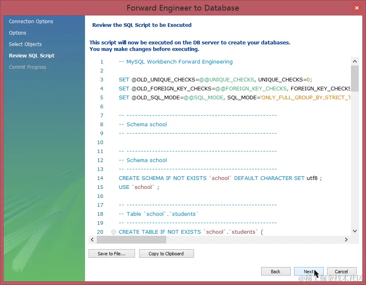The height and width of the screenshot is (285, 366).
Task: Click the horizontal scrollbar left arrow
Action: click(92, 240)
